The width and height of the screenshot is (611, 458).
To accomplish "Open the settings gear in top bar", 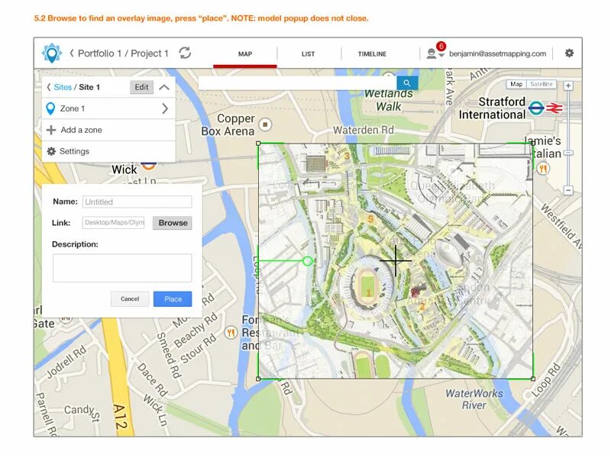I will [569, 53].
